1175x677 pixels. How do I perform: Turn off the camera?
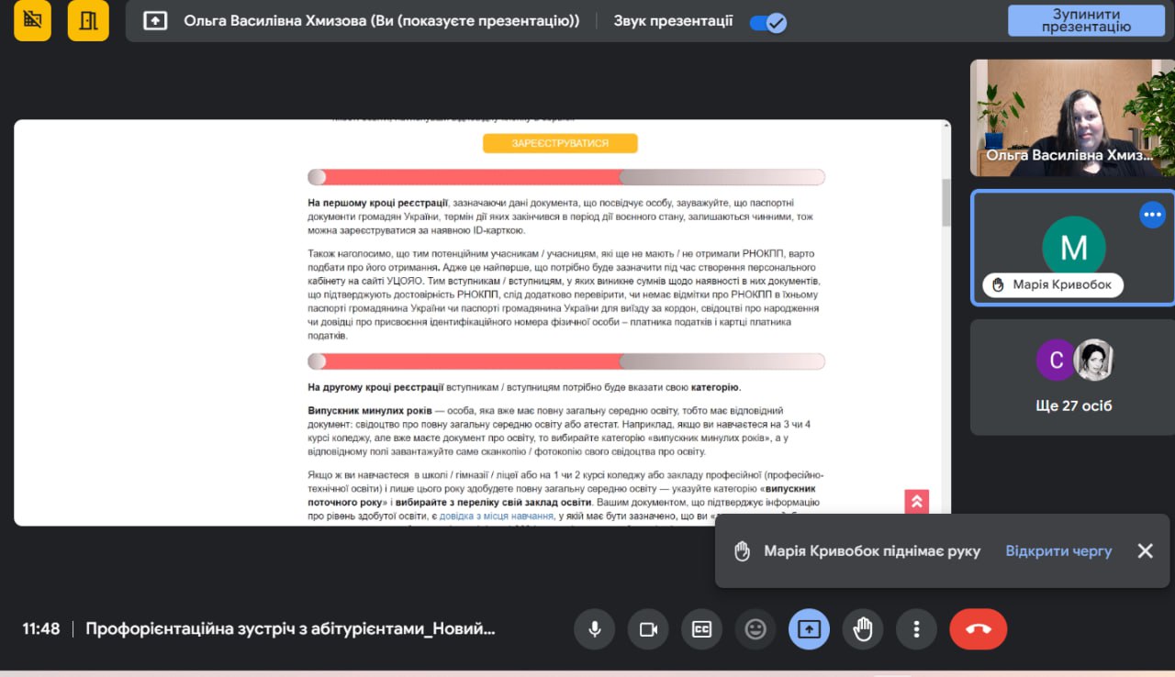click(x=648, y=629)
